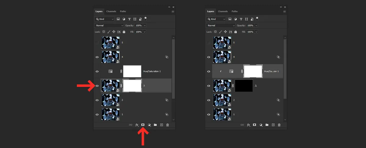Viewport: 366px width, 148px height.
Task: Filter for type layers in right panel
Action: [241, 19]
